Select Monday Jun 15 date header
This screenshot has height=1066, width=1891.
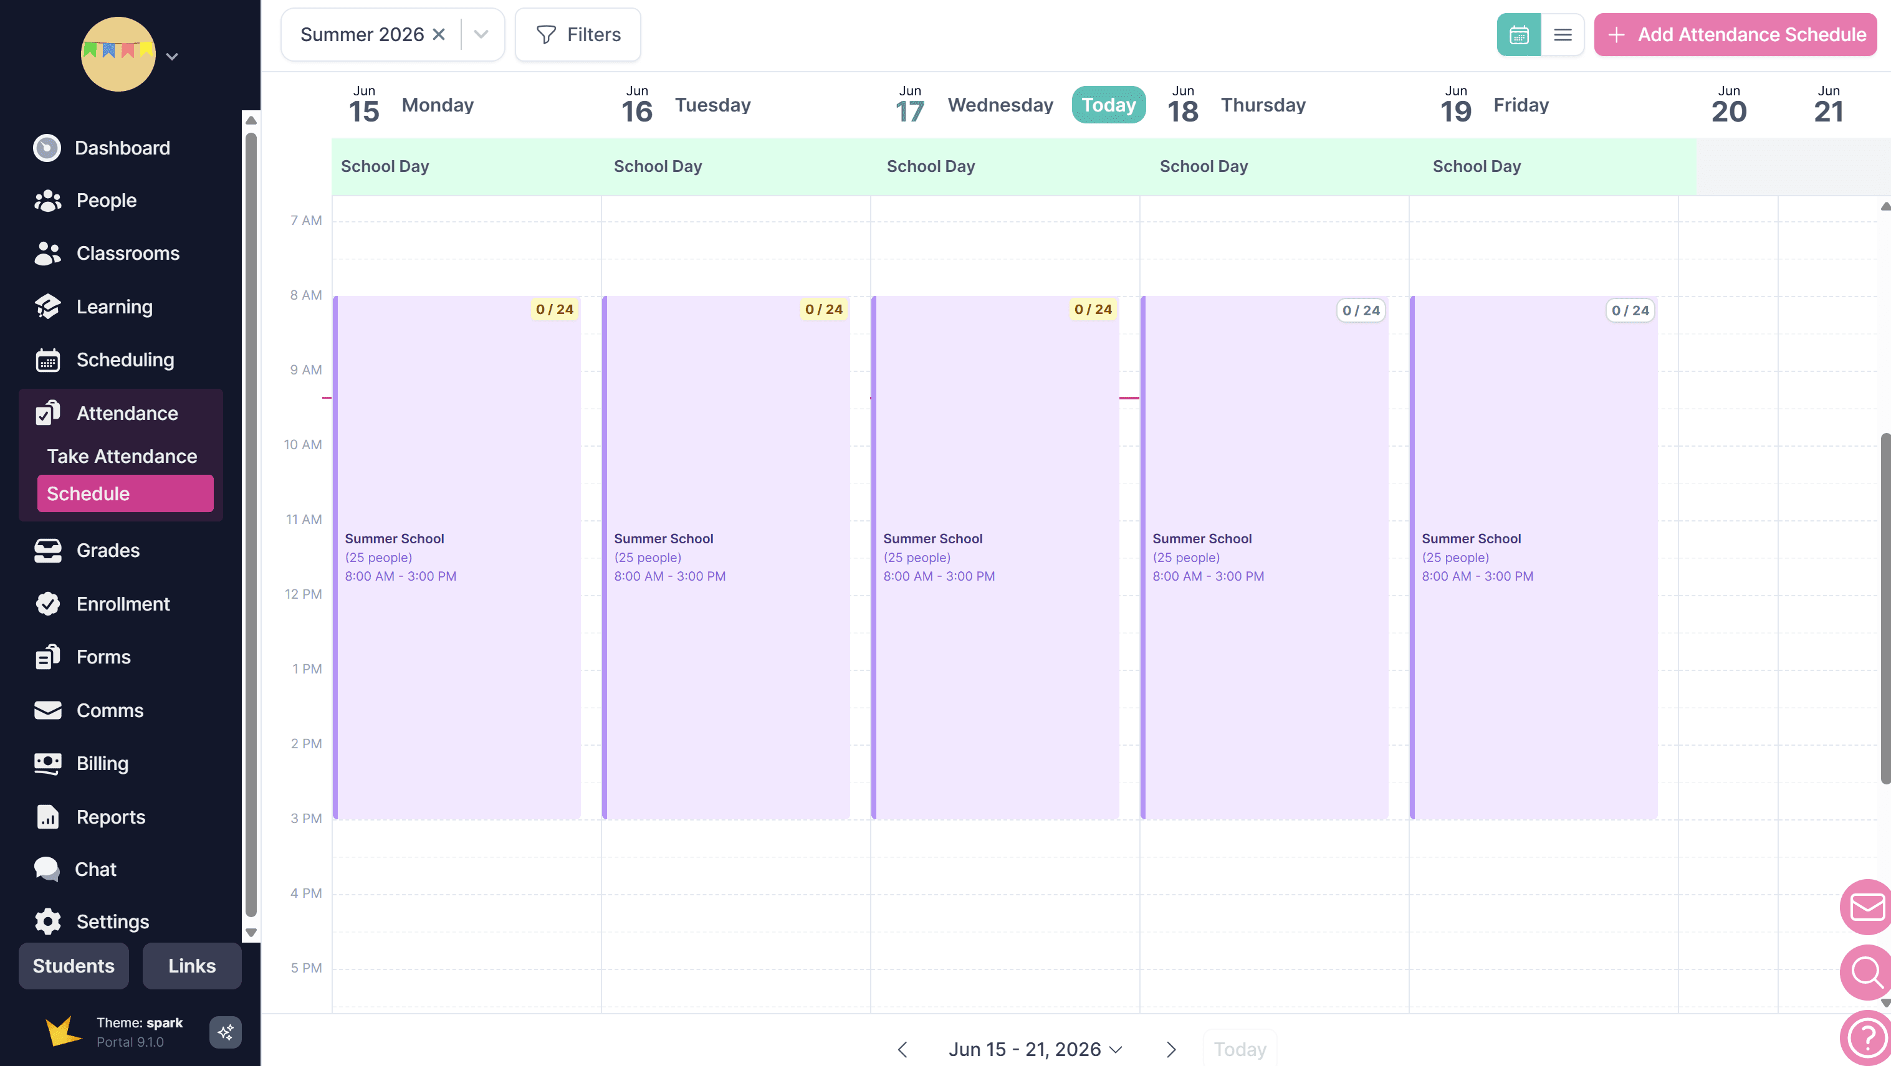coord(411,105)
